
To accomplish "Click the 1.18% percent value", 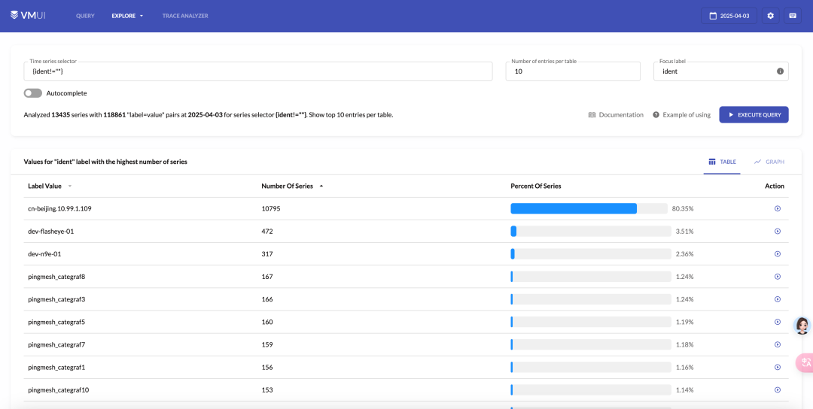I will click(684, 344).
